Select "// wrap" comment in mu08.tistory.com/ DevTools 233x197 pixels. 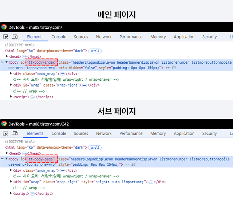coord(29,91)
